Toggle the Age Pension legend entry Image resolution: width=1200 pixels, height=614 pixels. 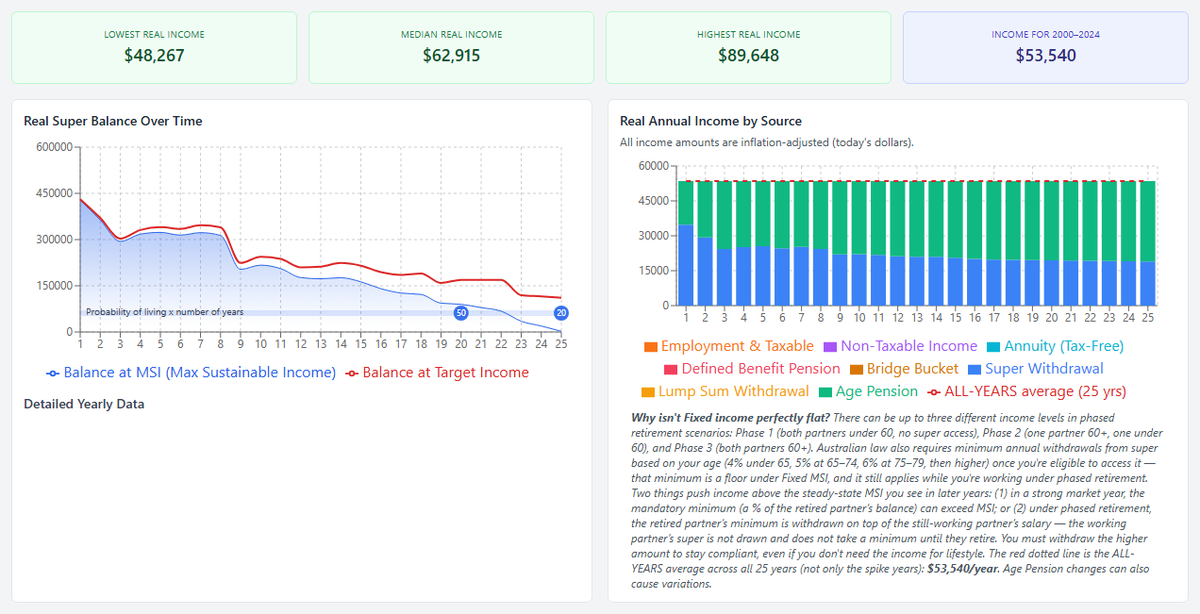pos(868,391)
